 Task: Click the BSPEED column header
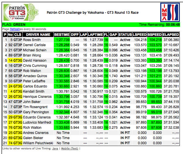[x=155, y=35]
